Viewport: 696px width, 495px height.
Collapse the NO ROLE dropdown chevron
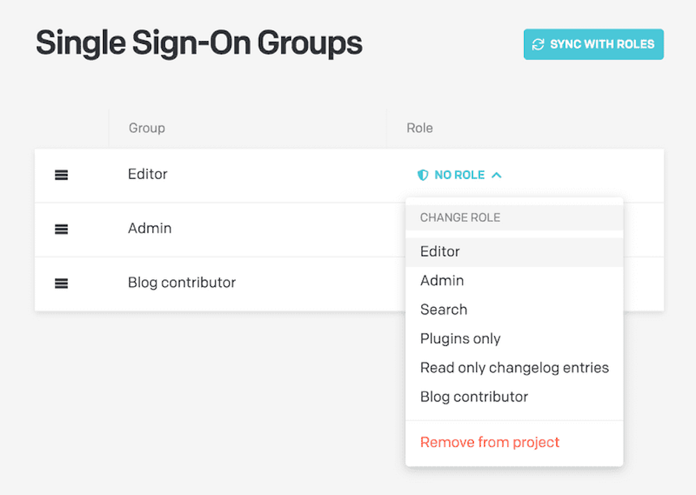click(x=497, y=175)
